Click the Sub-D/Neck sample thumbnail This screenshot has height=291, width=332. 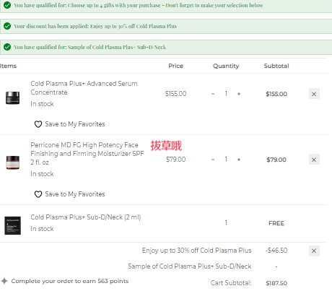[x=12, y=225]
